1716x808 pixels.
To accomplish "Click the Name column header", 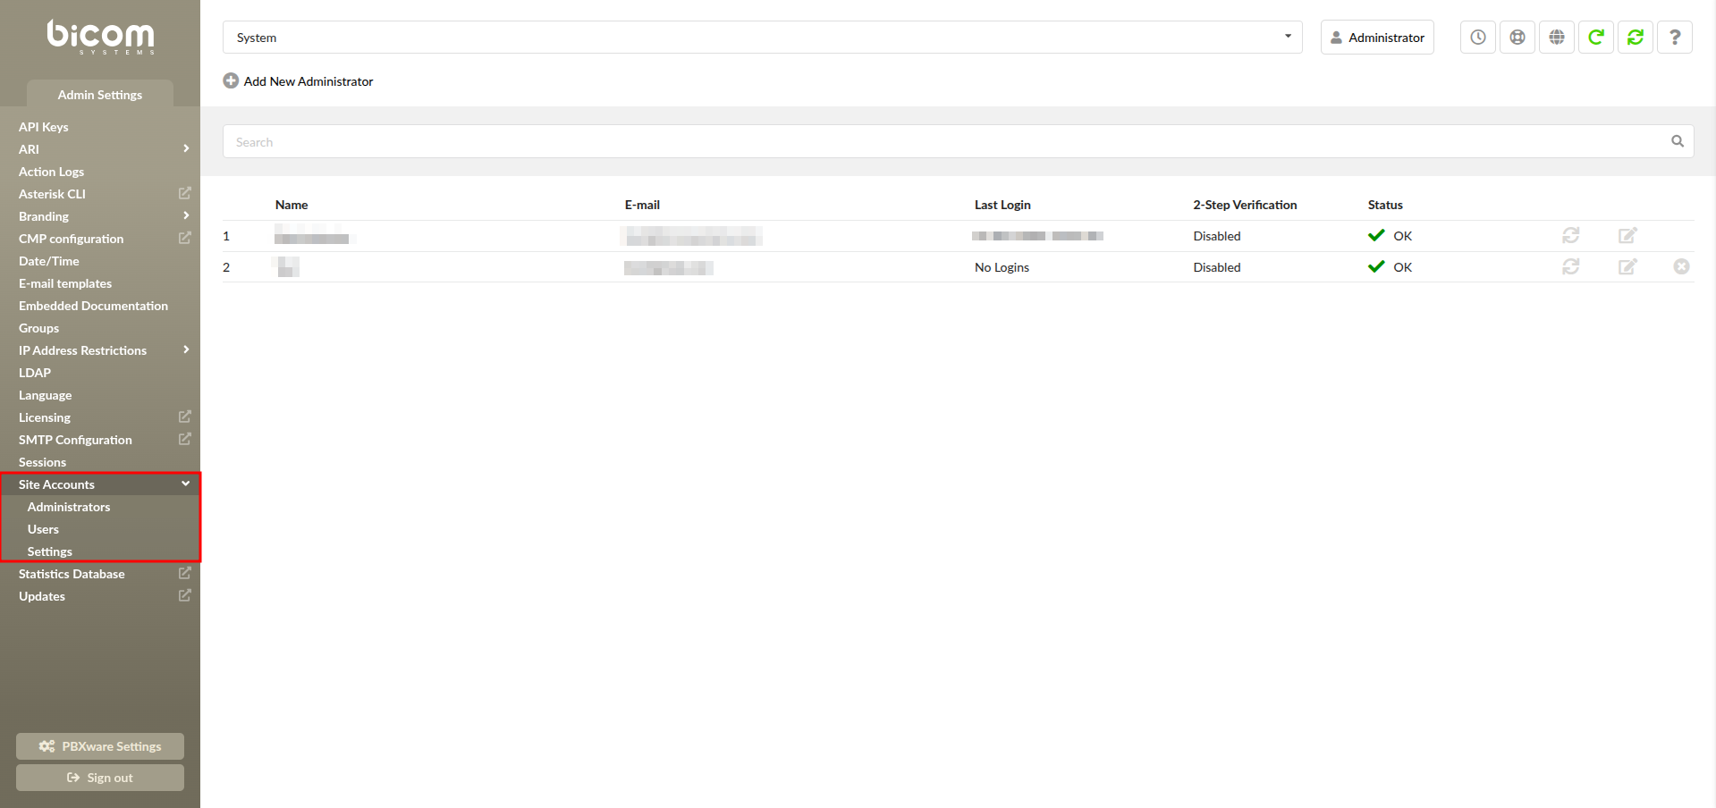I will pyautogui.click(x=292, y=205).
